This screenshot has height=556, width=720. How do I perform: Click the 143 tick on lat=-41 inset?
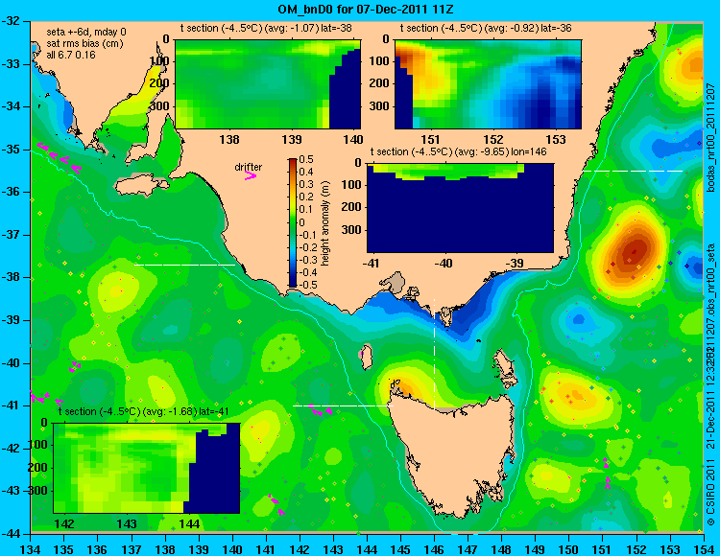127,524
